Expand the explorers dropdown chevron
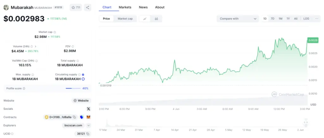The image size is (324, 138). 89,125
